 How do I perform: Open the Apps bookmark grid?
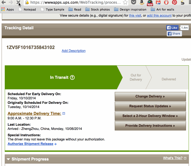pyautogui.click(x=8, y=9)
